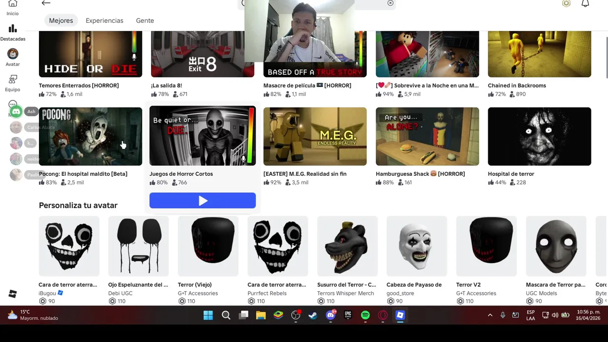Select Ojo Espeluznante del avatar item
The height and width of the screenshot is (342, 608).
pos(138,246)
